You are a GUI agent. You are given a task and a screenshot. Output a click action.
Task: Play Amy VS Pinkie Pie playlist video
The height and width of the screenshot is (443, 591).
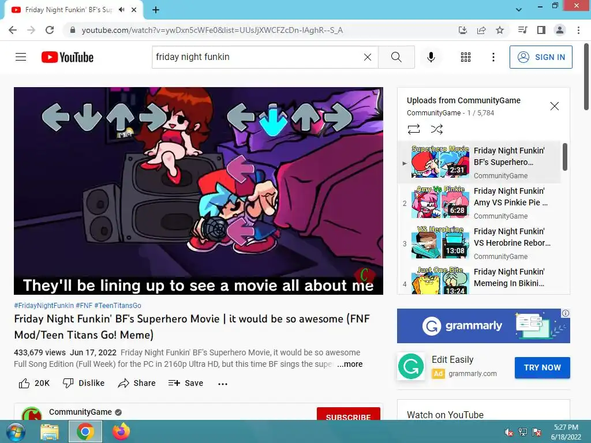[x=480, y=202]
